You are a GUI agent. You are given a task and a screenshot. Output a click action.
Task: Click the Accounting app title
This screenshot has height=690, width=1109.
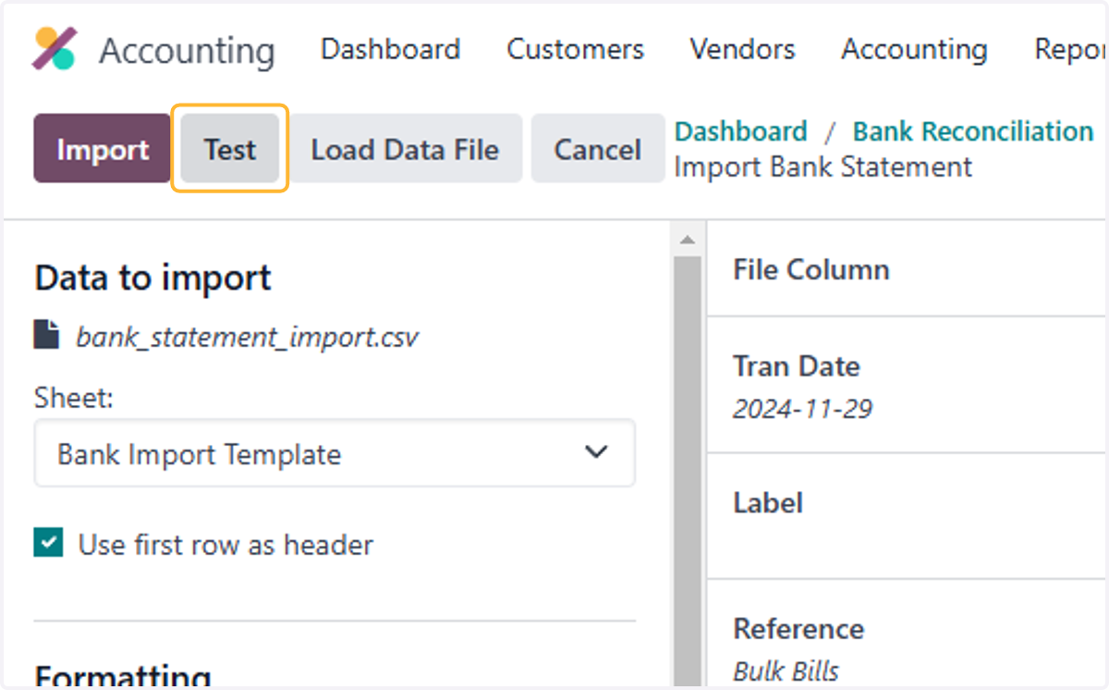point(187,50)
